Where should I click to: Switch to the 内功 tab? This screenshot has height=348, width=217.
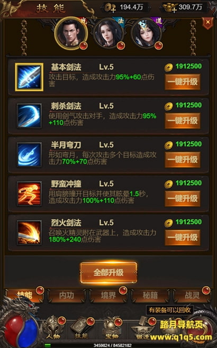(x=67, y=295)
